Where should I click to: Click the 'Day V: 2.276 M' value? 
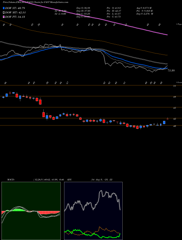[145, 14]
